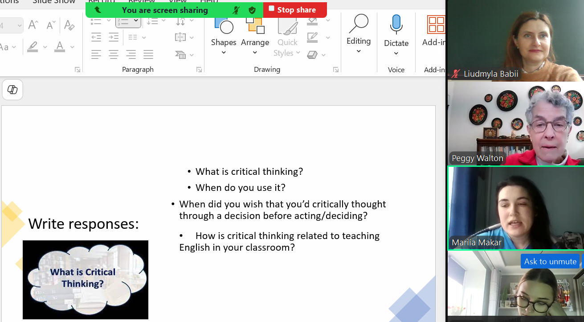The width and height of the screenshot is (584, 322).
Task: Expand the Shapes gallery dropdown
Action: point(224,53)
